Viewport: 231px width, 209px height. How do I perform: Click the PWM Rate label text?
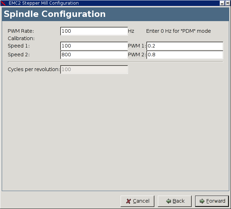tap(21, 31)
